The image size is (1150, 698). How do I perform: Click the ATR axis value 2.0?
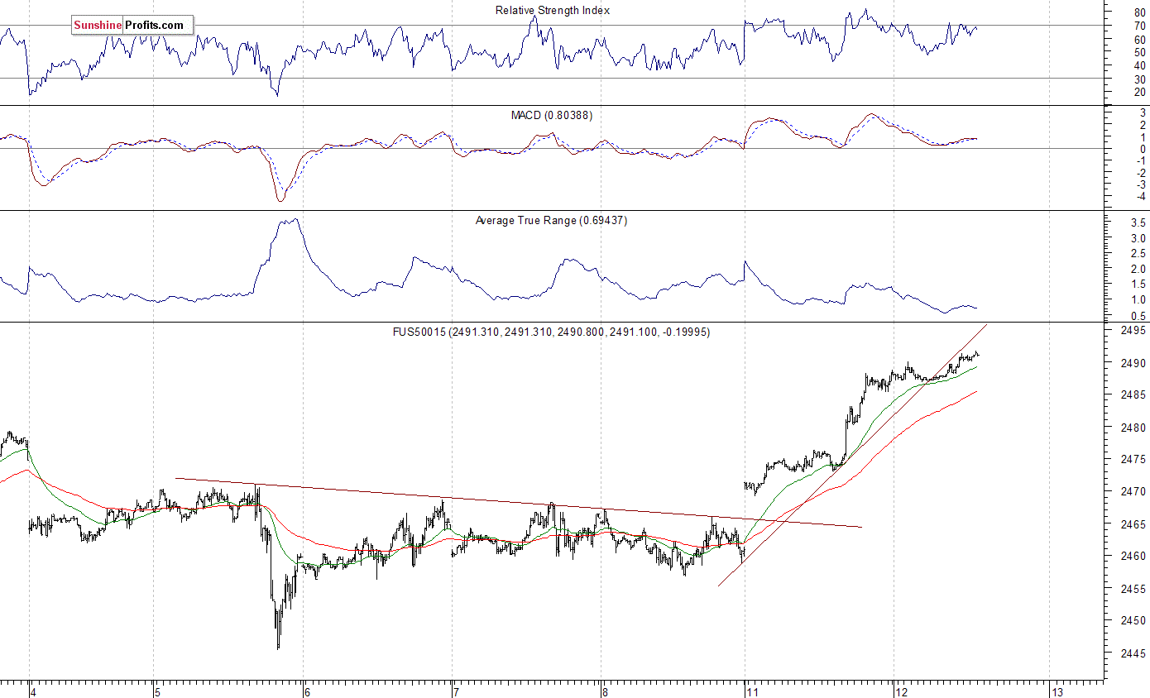(1138, 270)
